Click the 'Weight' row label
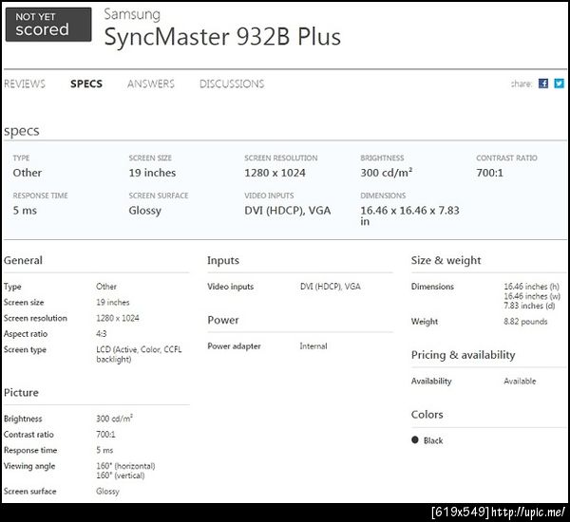Screen dimensions: 570x522 [x=425, y=322]
